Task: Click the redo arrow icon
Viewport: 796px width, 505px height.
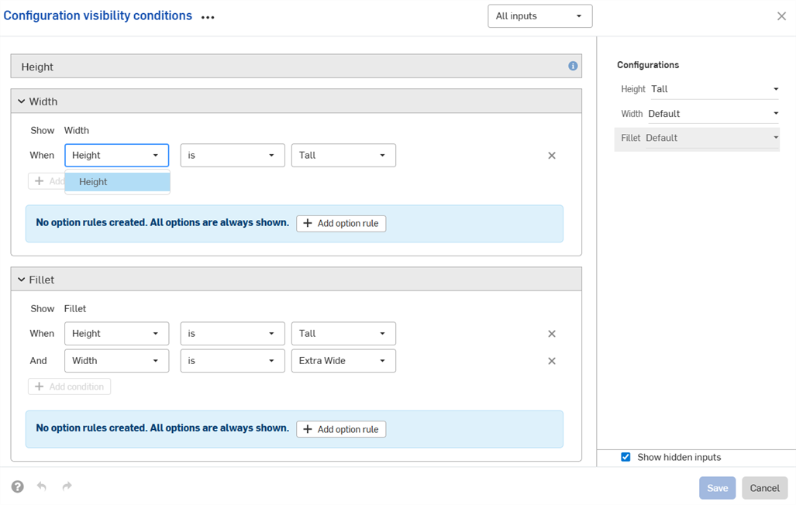Action: tap(67, 486)
